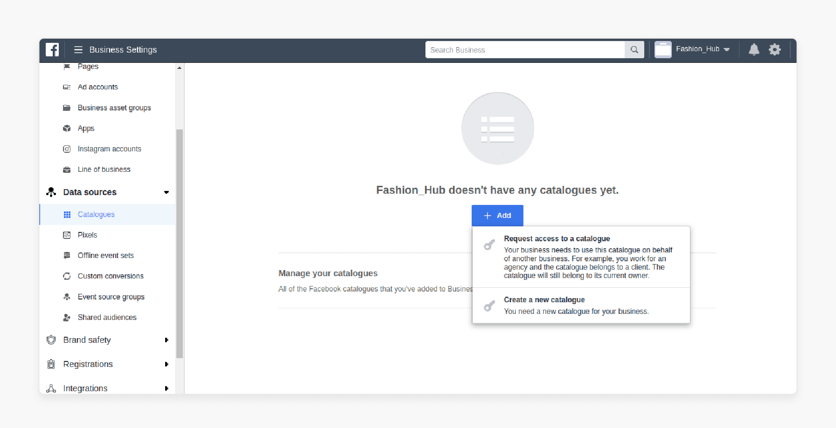836x428 pixels.
Task: Click the key icon for Request access
Action: click(489, 245)
